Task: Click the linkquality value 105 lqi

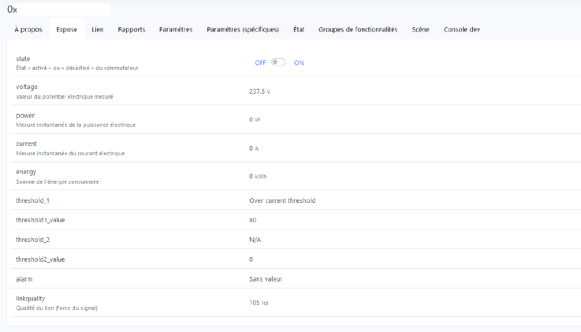Action: [x=259, y=303]
